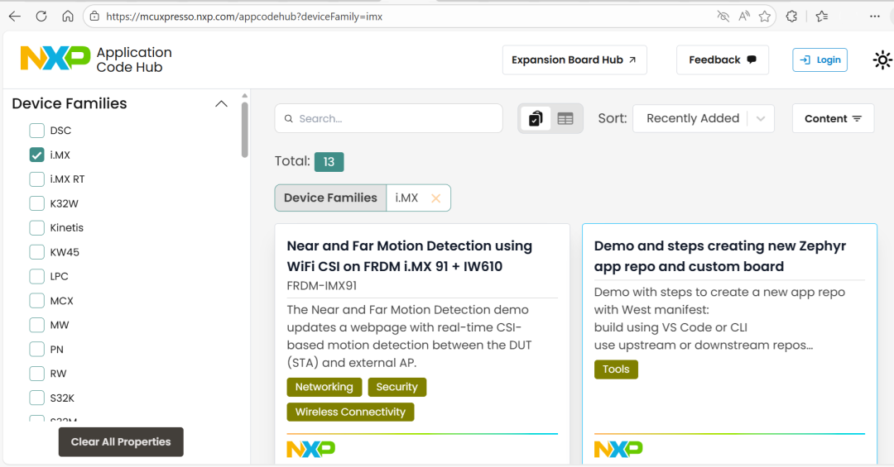Remove the i.MX filter chip
This screenshot has width=894, height=467.
(x=435, y=198)
